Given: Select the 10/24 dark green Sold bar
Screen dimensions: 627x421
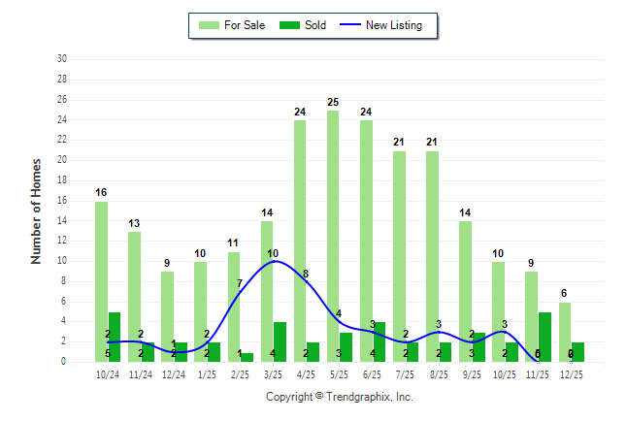Looking at the screenshot, I should 115,337.
